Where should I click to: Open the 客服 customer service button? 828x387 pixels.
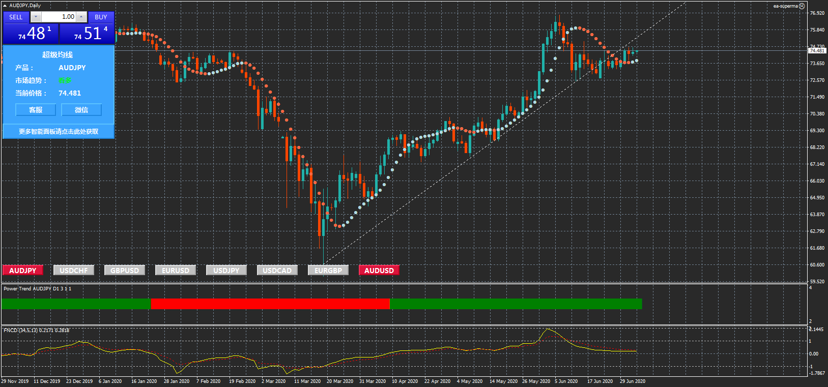click(36, 110)
